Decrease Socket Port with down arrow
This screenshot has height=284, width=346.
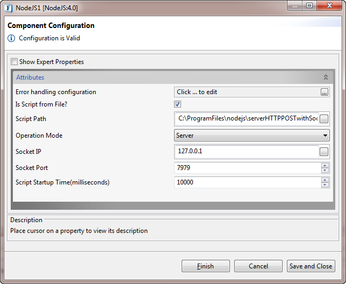tap(325, 171)
